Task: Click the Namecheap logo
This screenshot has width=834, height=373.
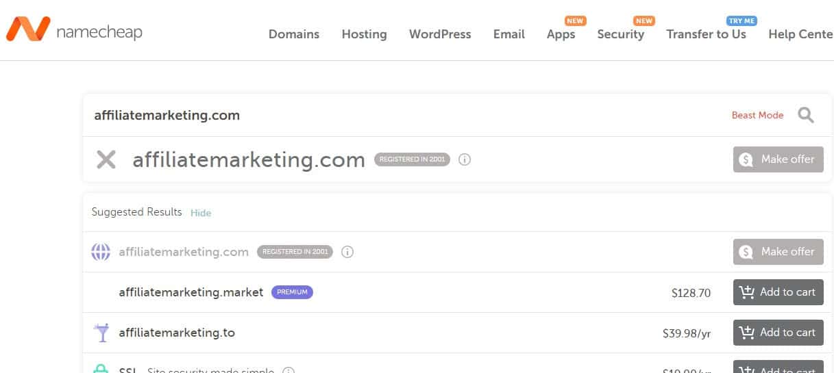Action: coord(74,30)
